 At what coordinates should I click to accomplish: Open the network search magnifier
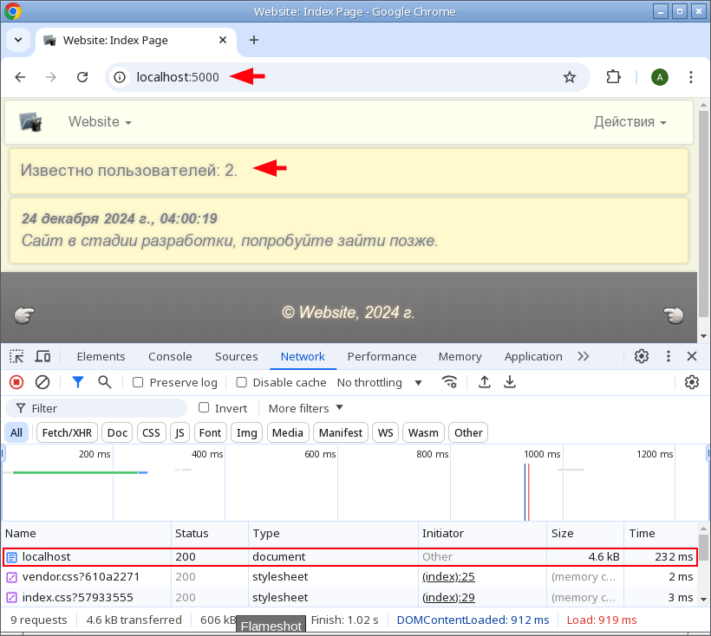coord(105,382)
